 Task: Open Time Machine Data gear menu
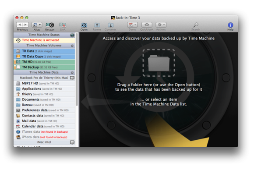(72, 73)
